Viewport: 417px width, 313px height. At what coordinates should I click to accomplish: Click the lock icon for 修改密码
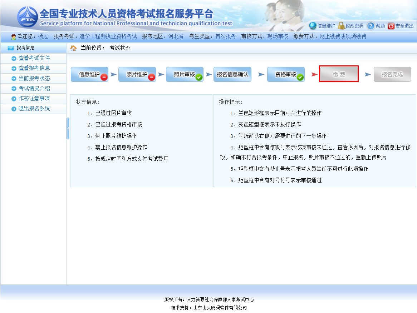point(341,26)
